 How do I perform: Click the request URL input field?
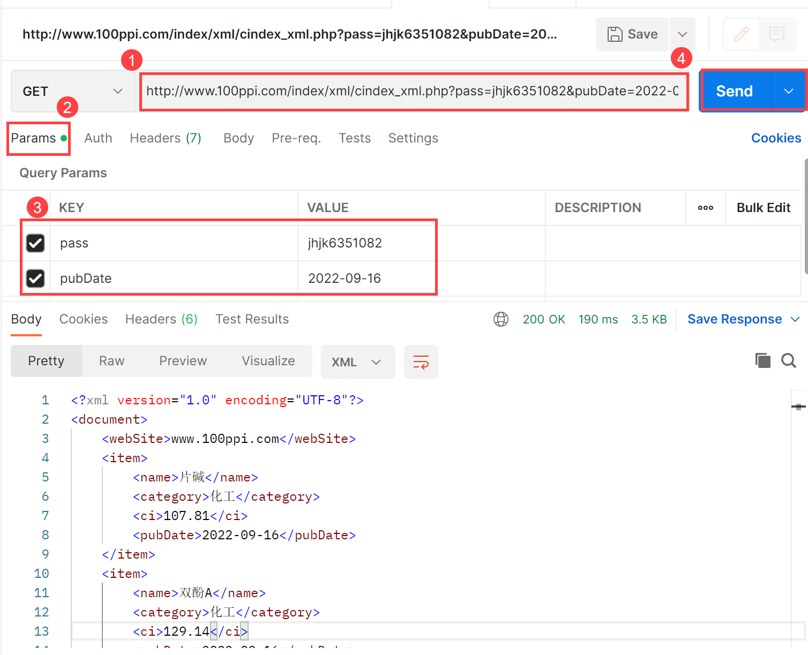(x=413, y=91)
